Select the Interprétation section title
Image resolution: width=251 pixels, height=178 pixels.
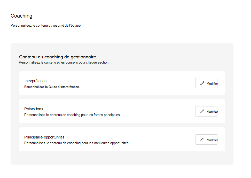35,81
